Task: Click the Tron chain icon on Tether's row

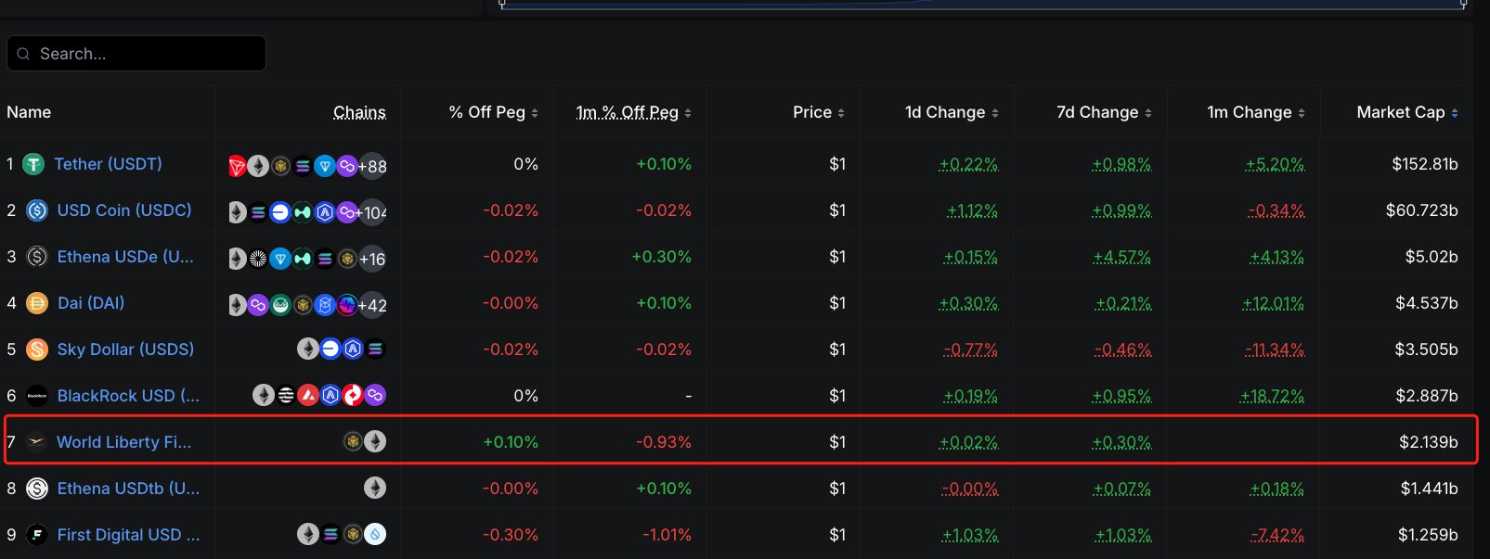Action: [x=237, y=165]
